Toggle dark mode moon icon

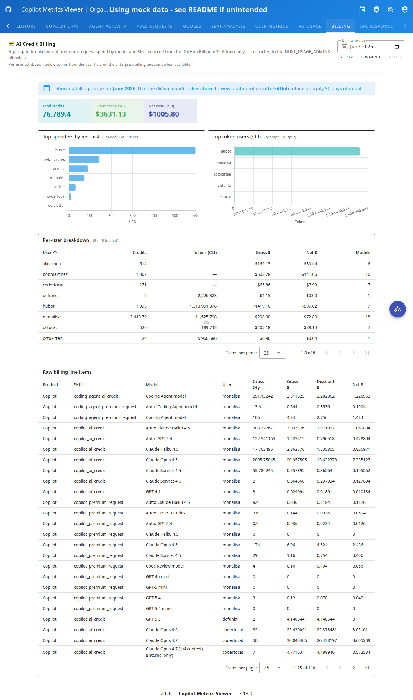(391, 9)
